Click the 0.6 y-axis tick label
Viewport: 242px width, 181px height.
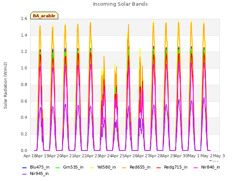point(24,101)
